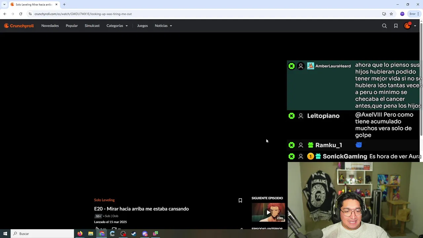Open Firefox from the taskbar
The image size is (423, 238).
80,234
